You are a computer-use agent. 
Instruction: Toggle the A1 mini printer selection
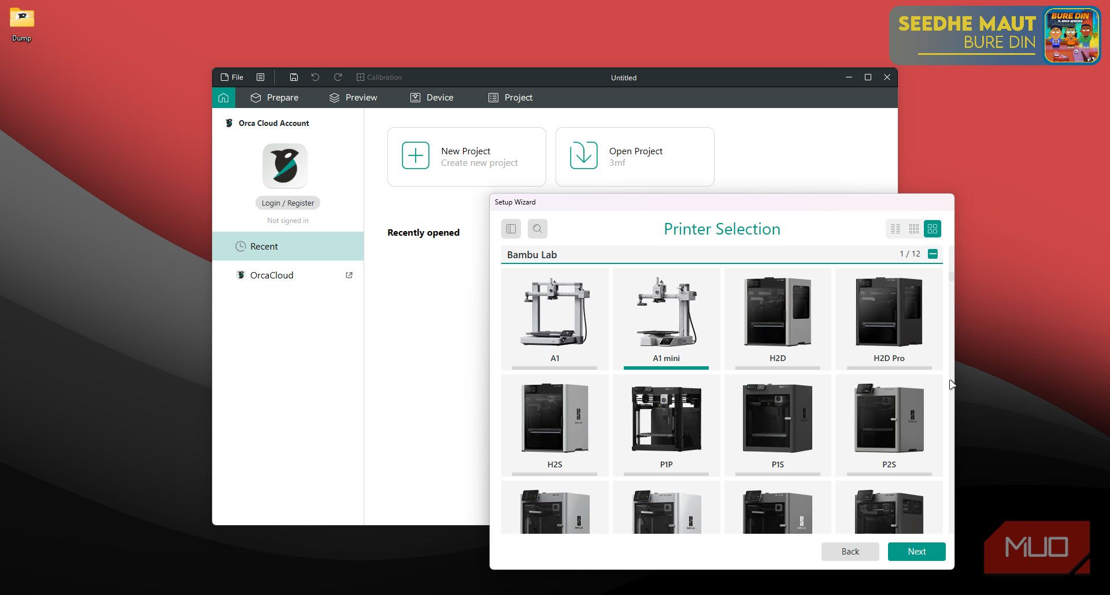tap(666, 319)
